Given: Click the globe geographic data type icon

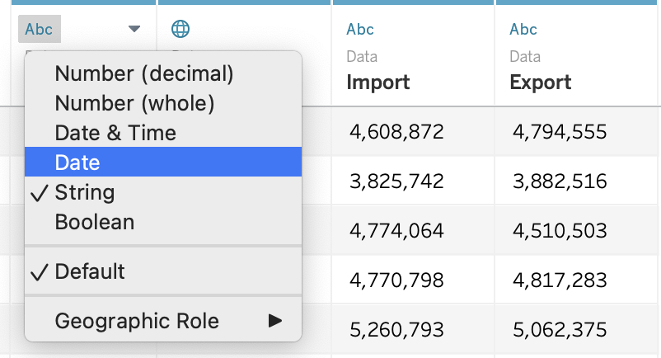Looking at the screenshot, I should (180, 30).
